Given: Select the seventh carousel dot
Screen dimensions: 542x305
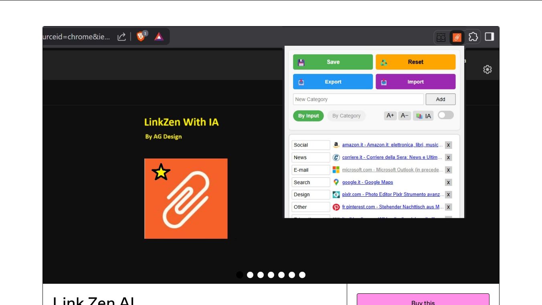Looking at the screenshot, I should coord(302,275).
